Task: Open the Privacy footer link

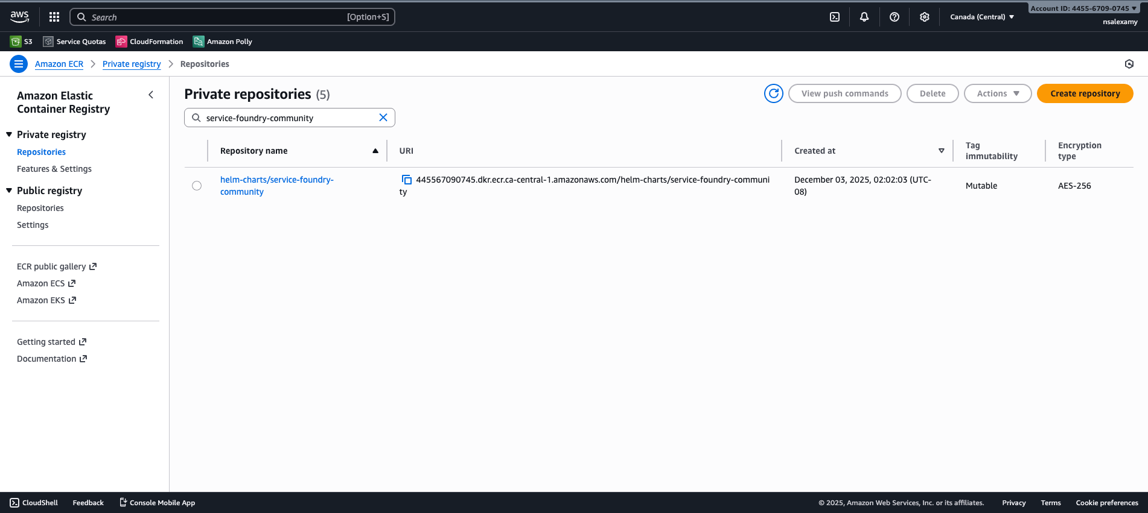Action: tap(1014, 503)
